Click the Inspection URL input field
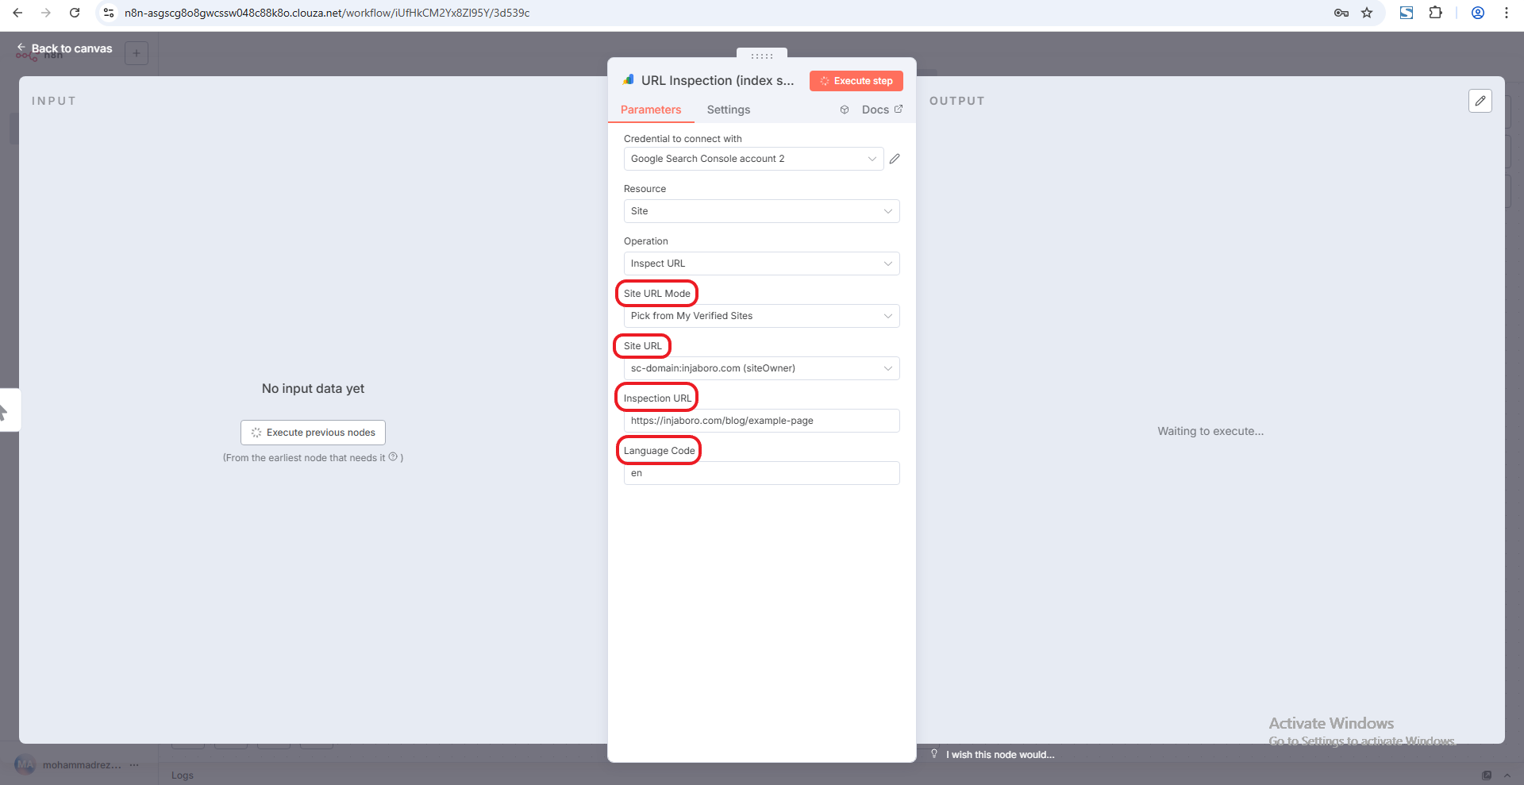The height and width of the screenshot is (785, 1524). (x=760, y=421)
